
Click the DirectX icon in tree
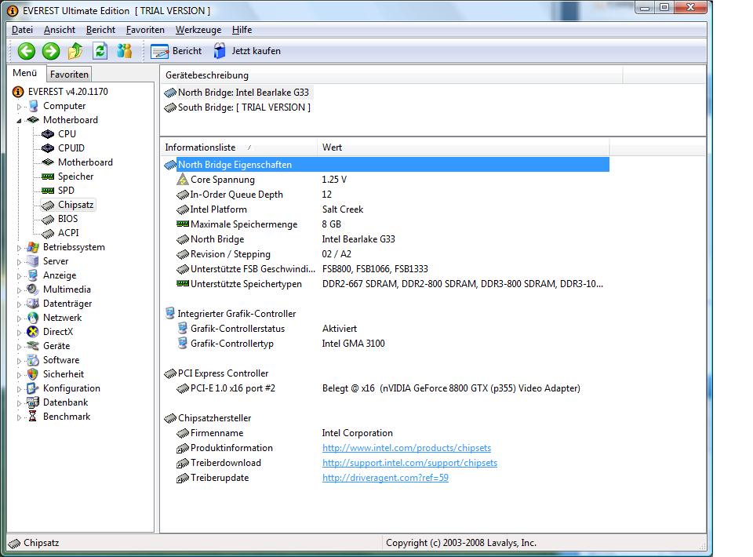[x=33, y=331]
